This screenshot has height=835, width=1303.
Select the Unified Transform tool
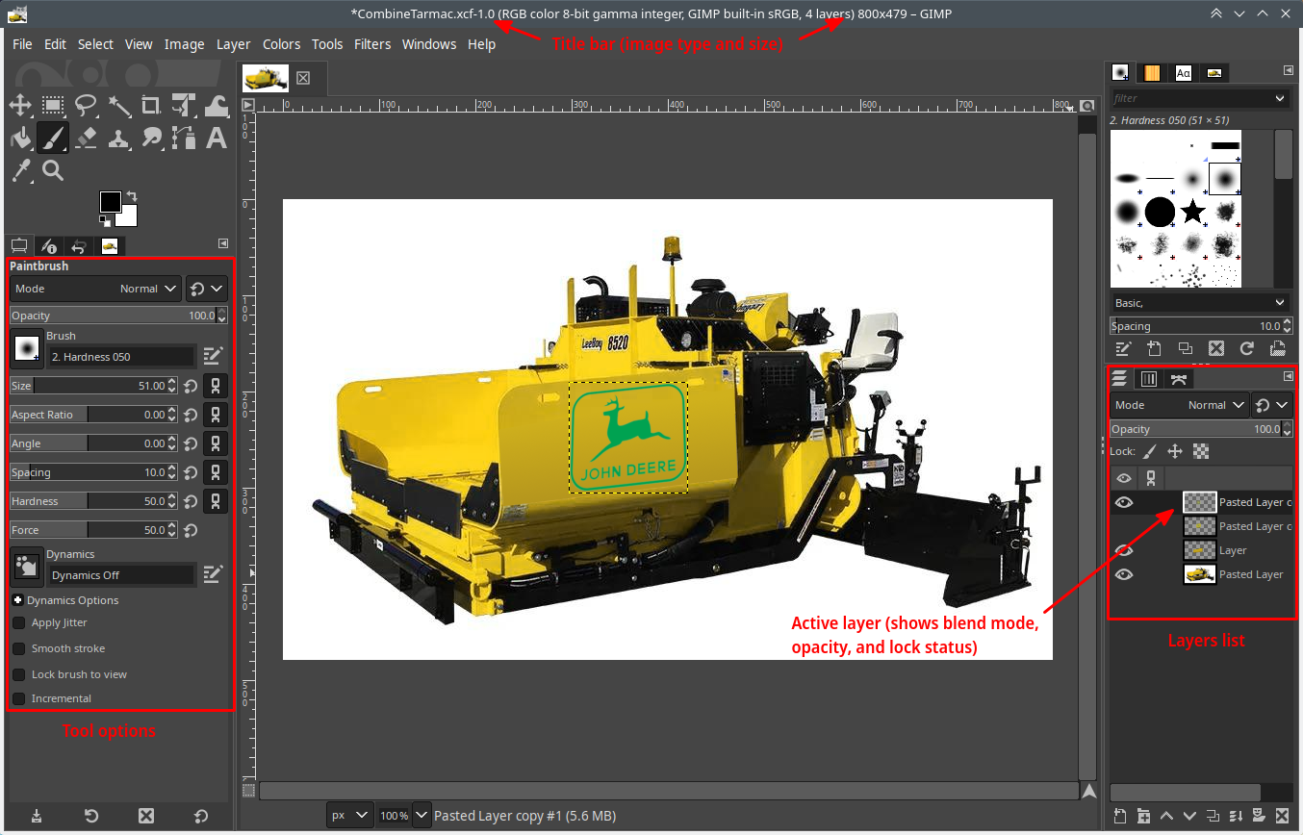pos(184,105)
